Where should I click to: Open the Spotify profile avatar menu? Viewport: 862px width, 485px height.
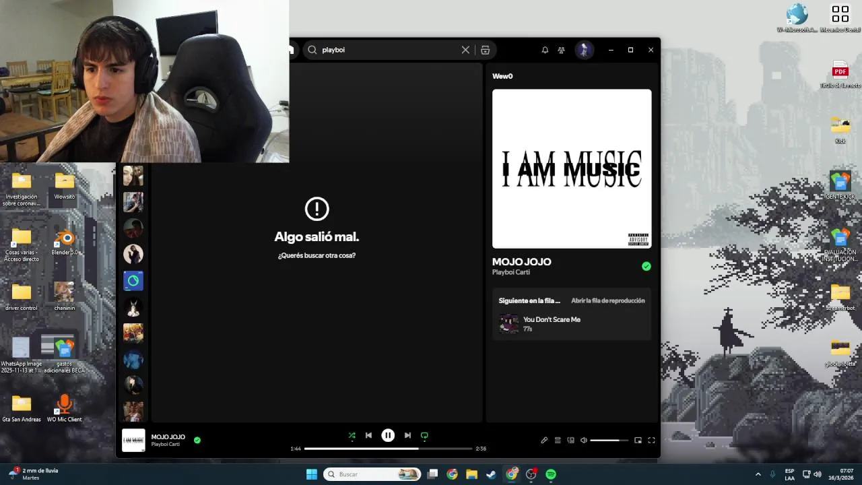coord(584,50)
